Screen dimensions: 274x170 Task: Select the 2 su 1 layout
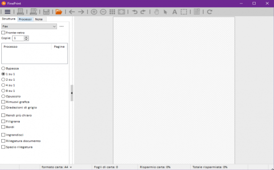tap(3, 79)
